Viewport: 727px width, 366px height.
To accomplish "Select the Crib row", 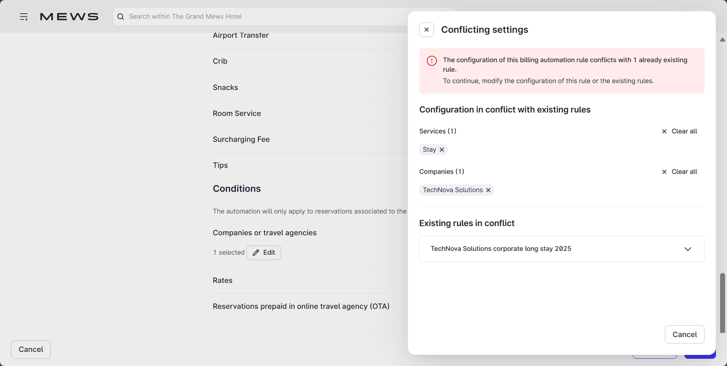I will click(310, 61).
